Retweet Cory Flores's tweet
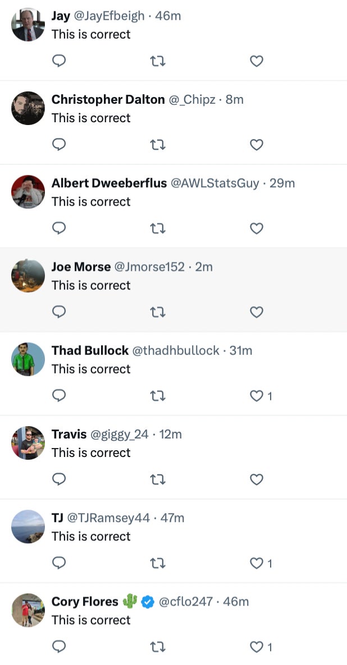 point(158,648)
